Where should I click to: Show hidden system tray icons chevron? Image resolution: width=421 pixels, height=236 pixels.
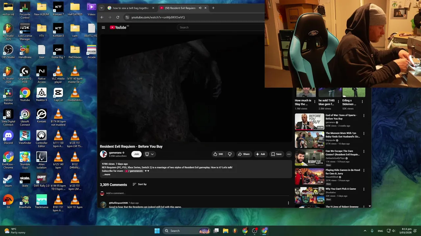365,231
